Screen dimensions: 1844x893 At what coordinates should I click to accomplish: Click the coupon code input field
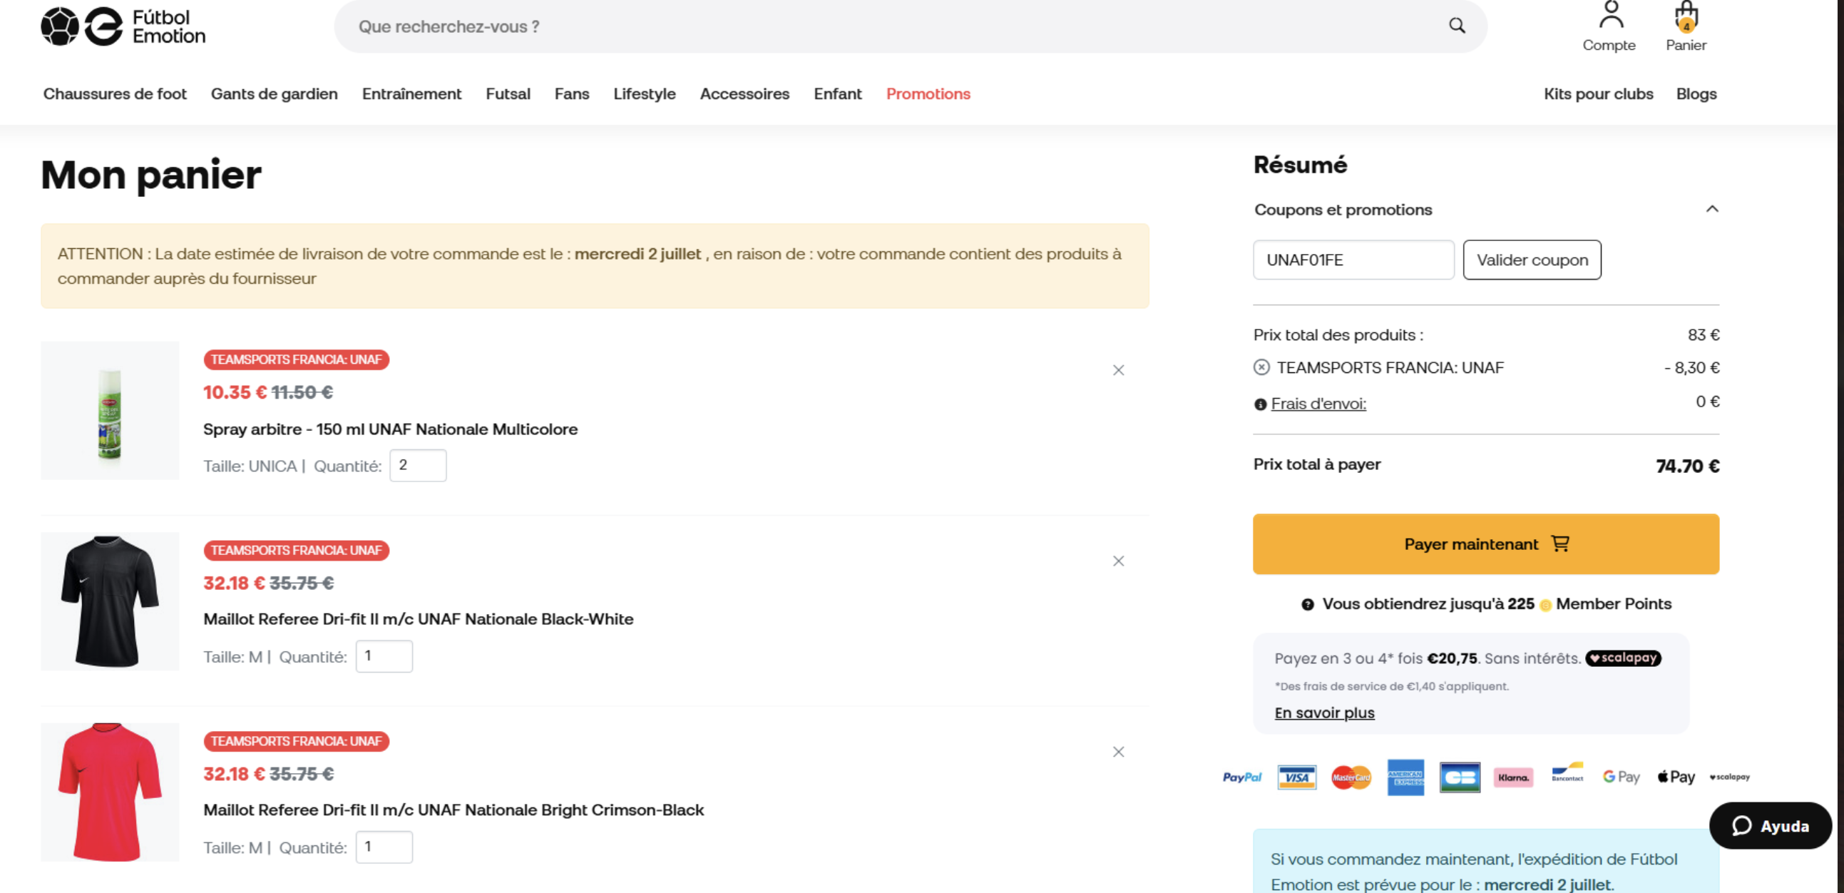point(1353,260)
